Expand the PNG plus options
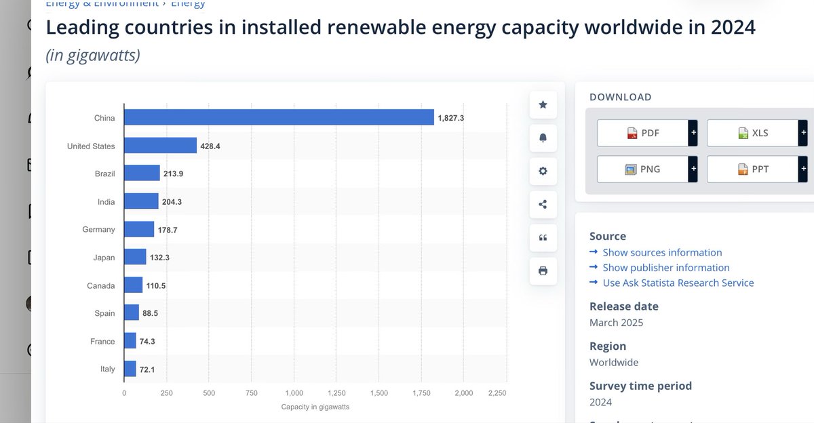The image size is (814, 423). pos(693,169)
